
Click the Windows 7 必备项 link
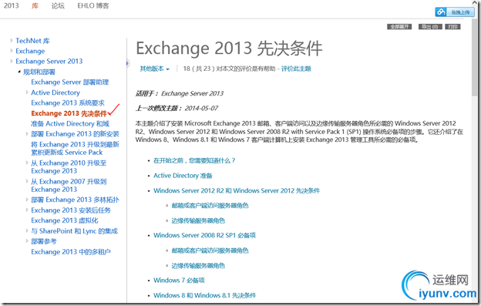(179, 281)
